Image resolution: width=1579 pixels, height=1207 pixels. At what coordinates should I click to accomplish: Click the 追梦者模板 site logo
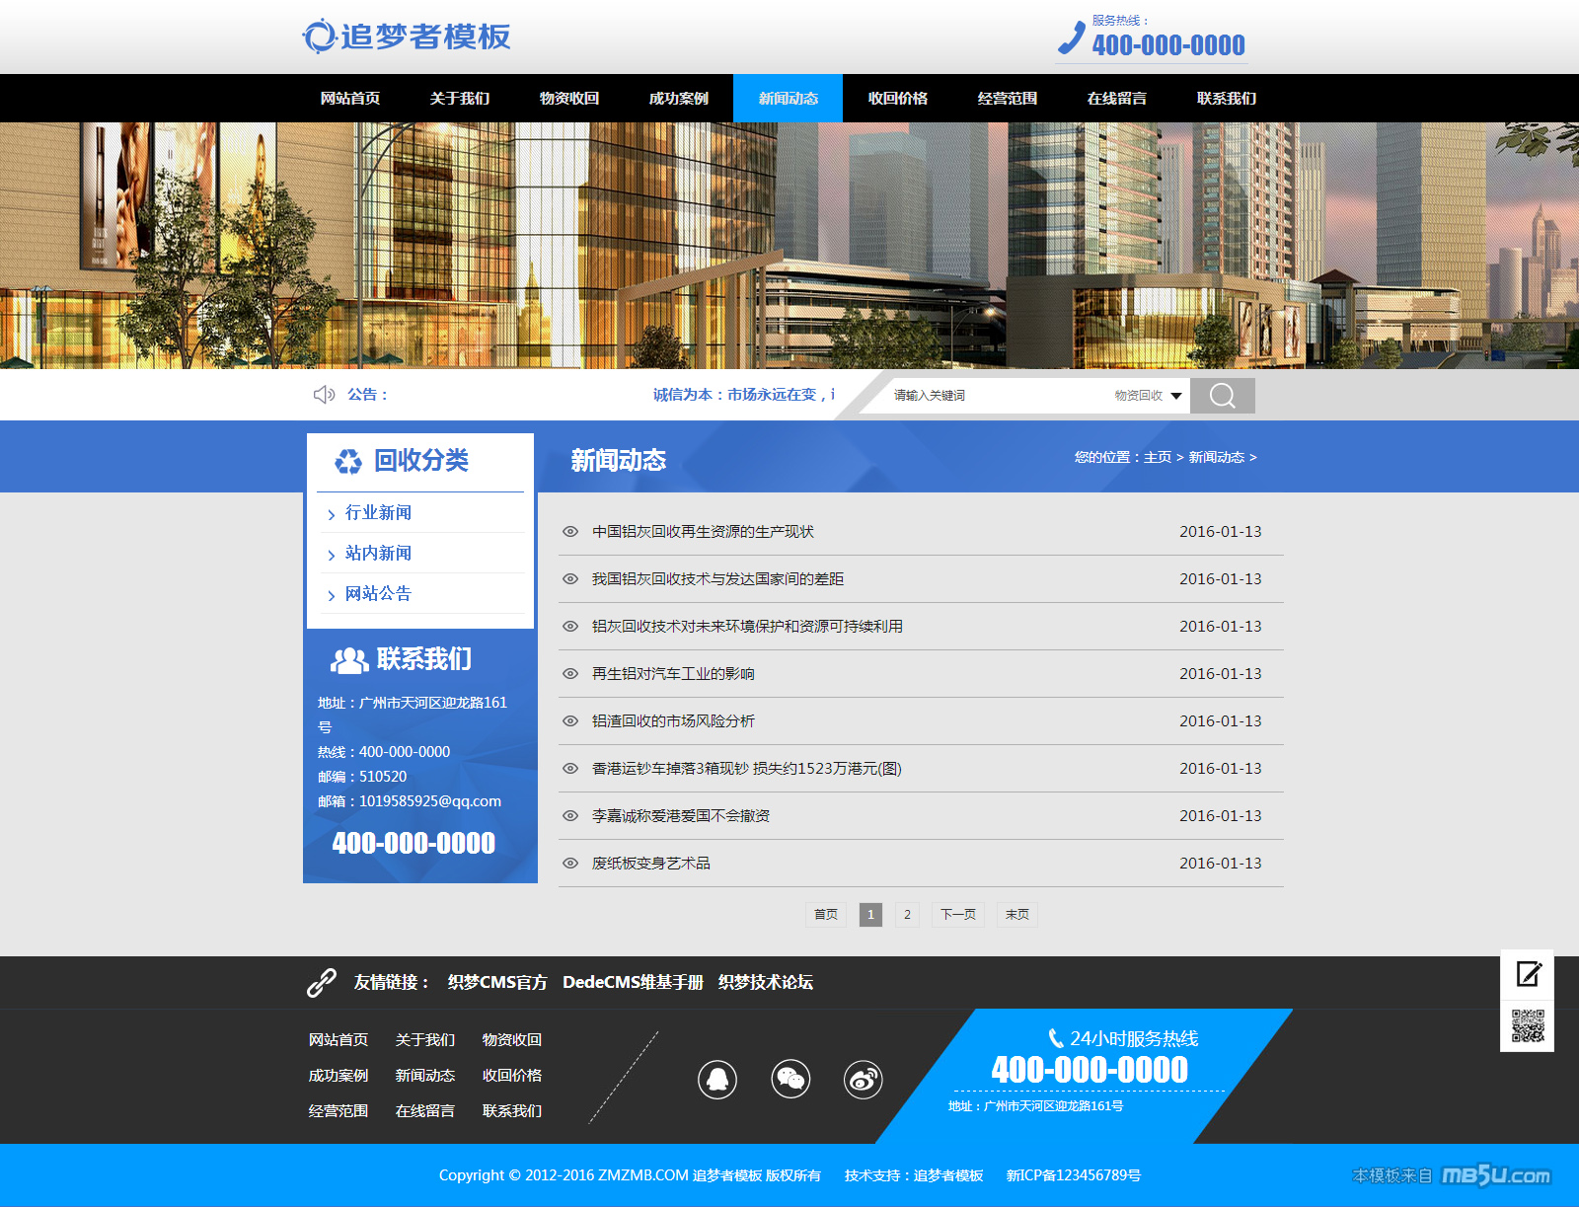click(x=407, y=37)
